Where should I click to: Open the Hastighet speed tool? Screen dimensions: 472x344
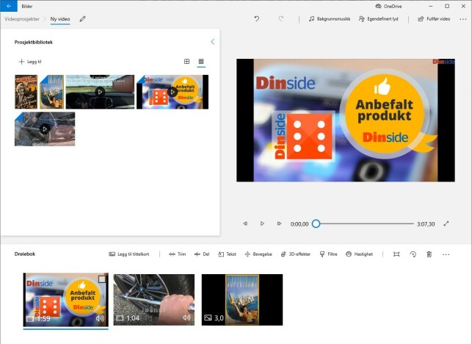(359, 254)
